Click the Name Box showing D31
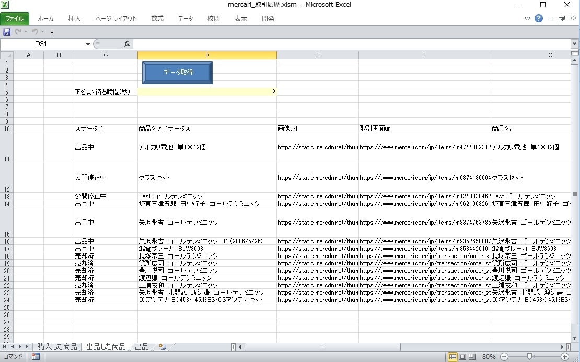 click(x=42, y=44)
